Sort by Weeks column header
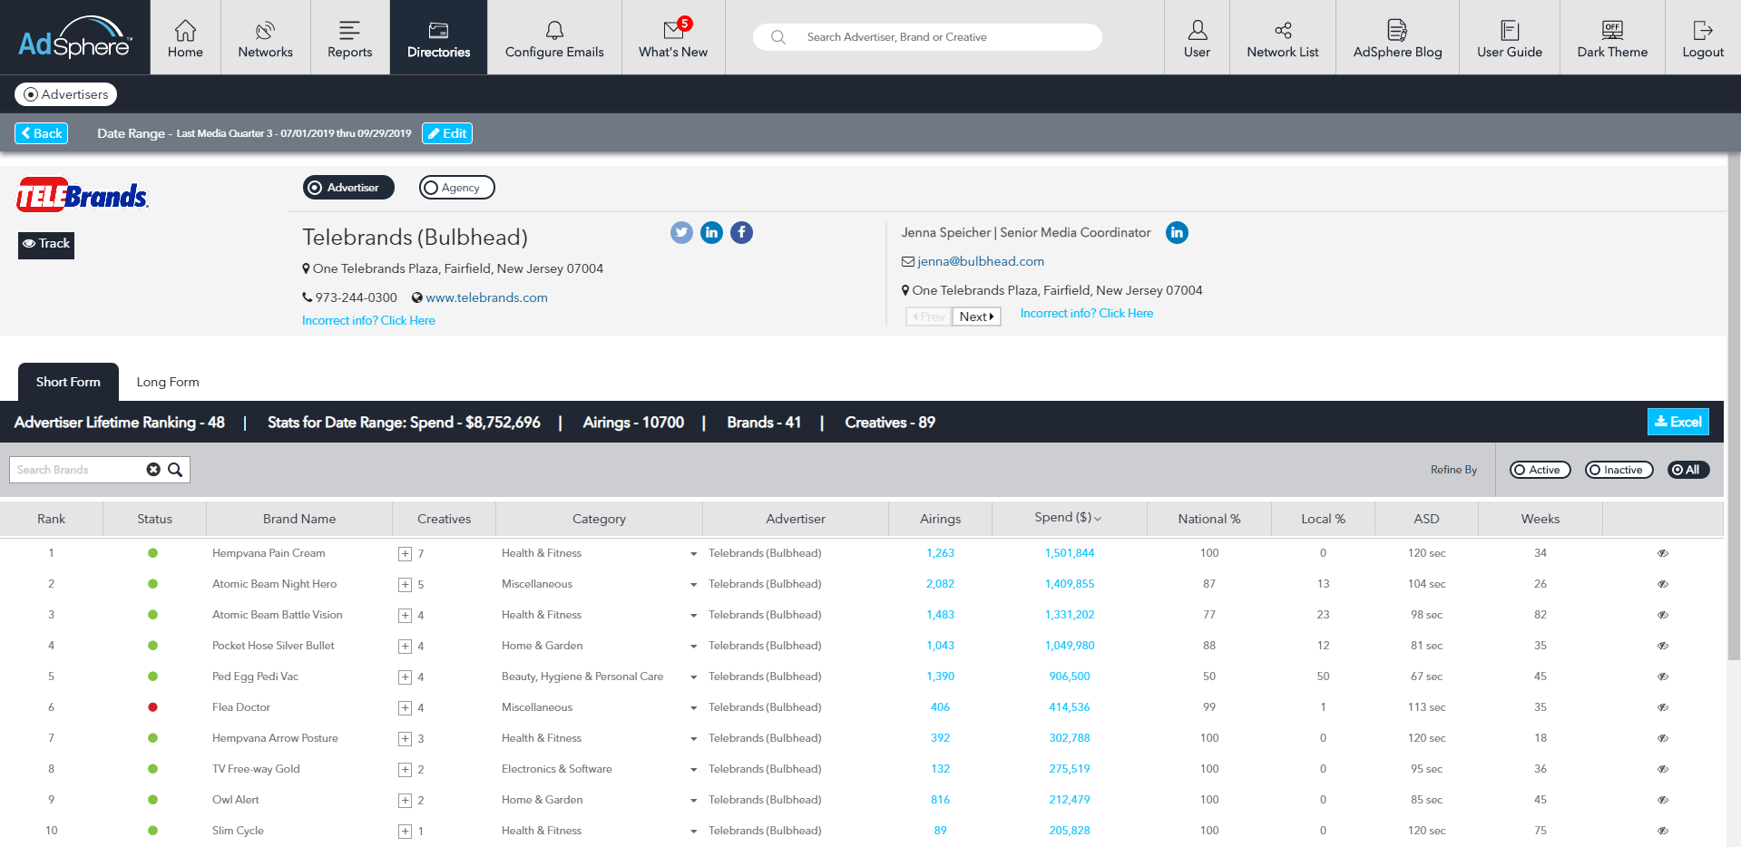Screen dimensions: 1741x847 1540,519
